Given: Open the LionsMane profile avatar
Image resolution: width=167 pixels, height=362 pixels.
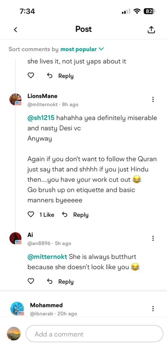Looking at the screenshot, I should 15,99.
